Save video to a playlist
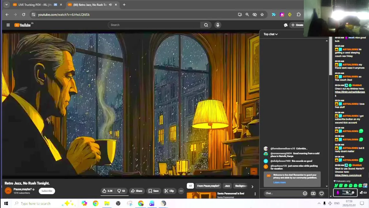Screen dimensions: 369x208 153,191
